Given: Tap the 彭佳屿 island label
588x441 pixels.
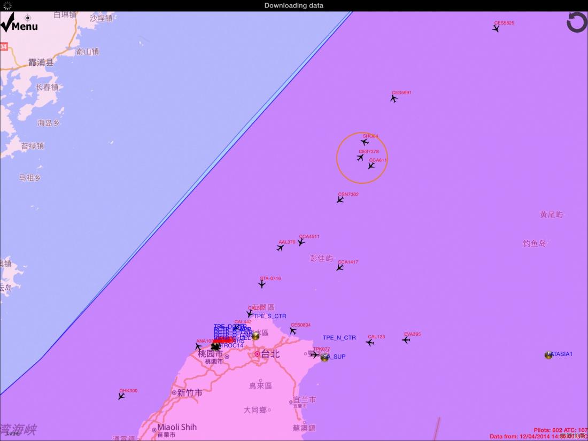Looking at the screenshot, I should point(321,258).
